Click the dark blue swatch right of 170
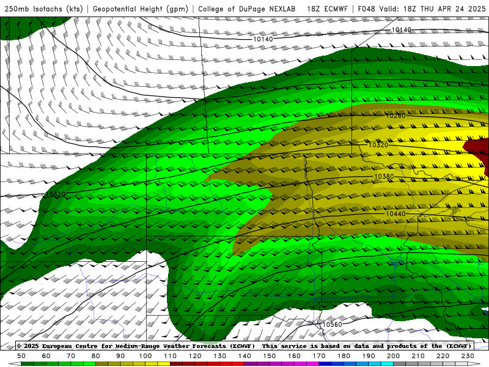This screenshot has width=489, height=367. [x=325, y=364]
